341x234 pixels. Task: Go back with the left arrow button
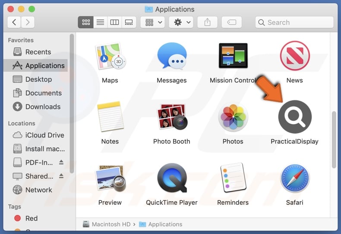(14, 22)
